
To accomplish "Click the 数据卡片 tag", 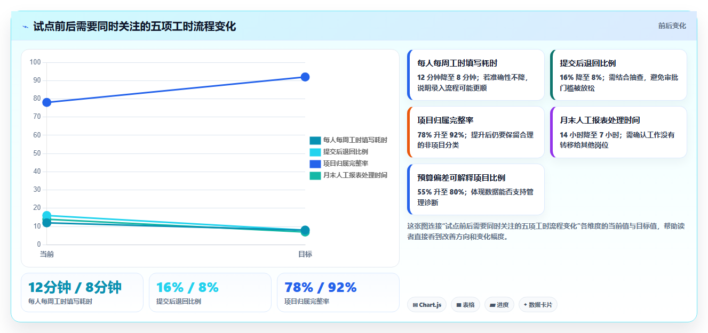I will point(538,305).
